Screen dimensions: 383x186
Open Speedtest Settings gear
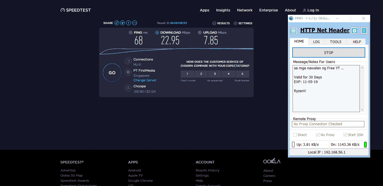tap(236, 23)
